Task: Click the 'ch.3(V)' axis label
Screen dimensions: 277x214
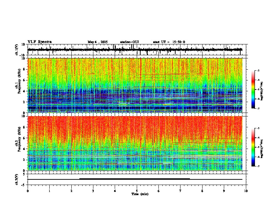Action: click(x=17, y=179)
